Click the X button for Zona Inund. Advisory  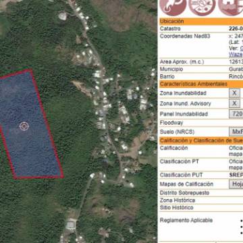[x=234, y=103]
